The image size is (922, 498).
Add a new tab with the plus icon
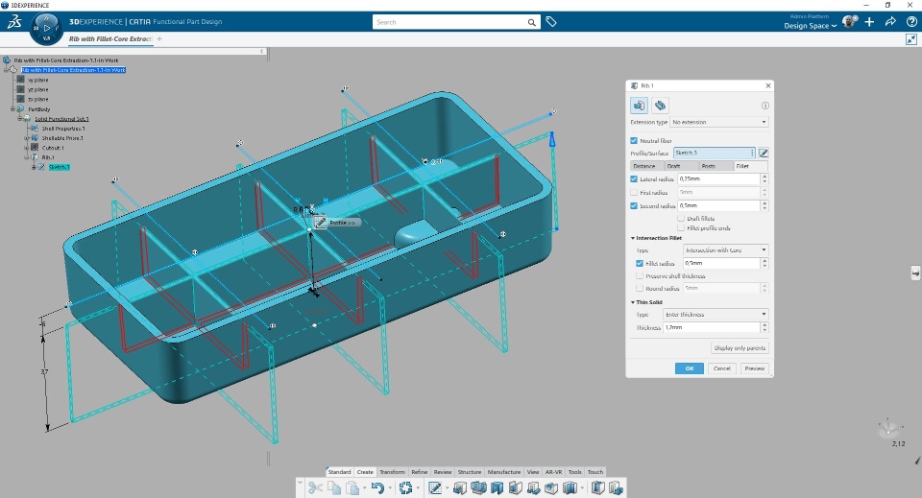[159, 38]
